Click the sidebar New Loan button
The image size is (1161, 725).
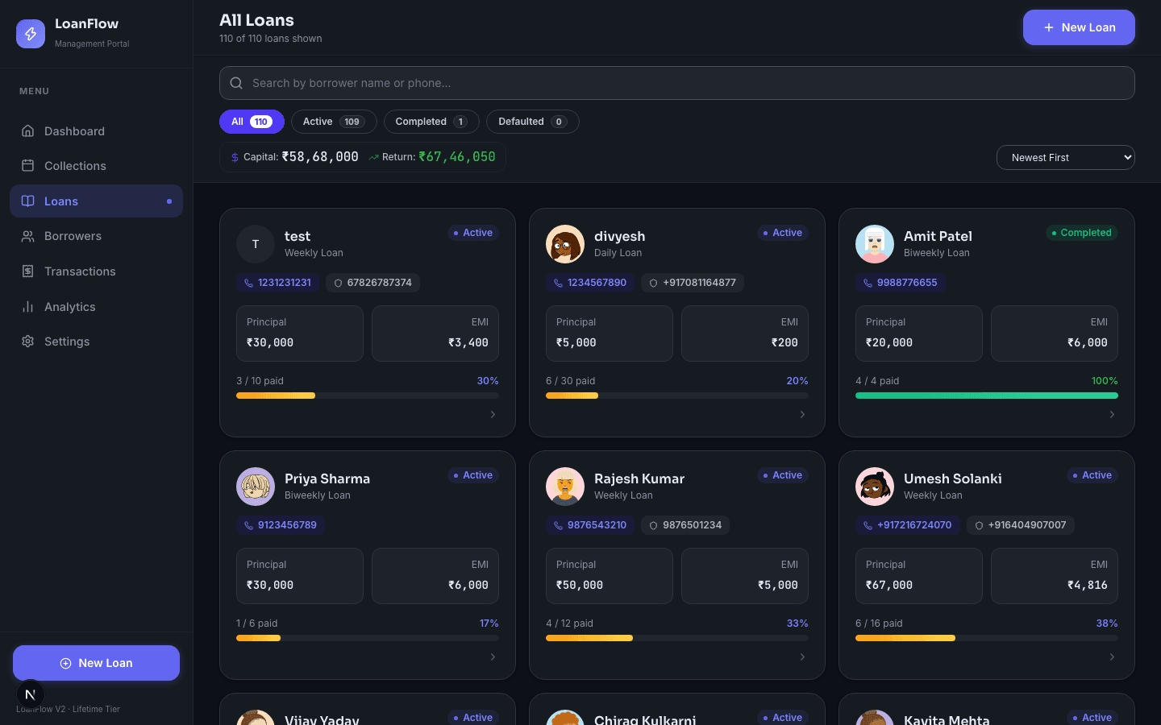96,663
